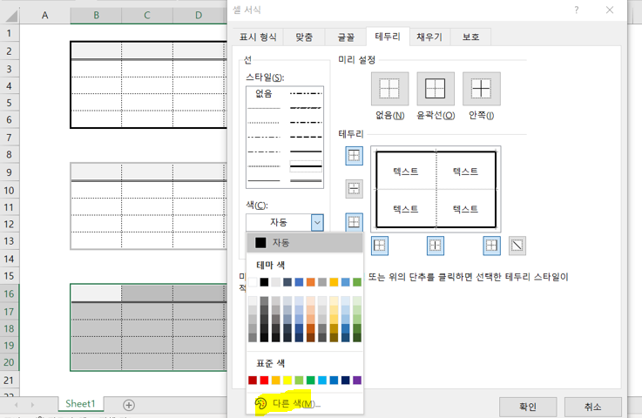Open the dialog help question mark
The height and width of the screenshot is (418, 642).
576,10
